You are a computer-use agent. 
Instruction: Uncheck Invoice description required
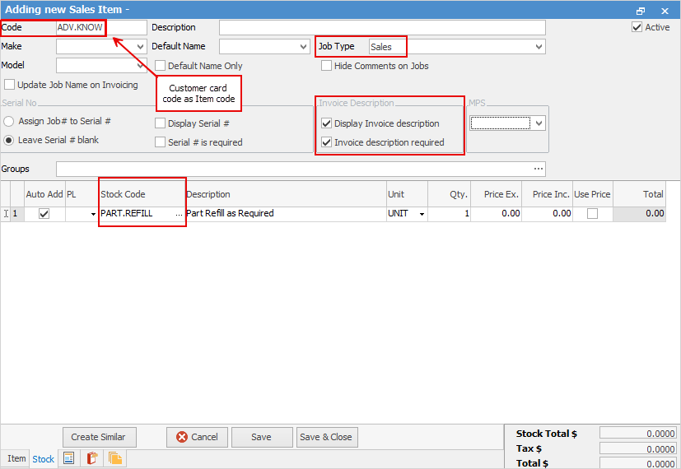[326, 142]
